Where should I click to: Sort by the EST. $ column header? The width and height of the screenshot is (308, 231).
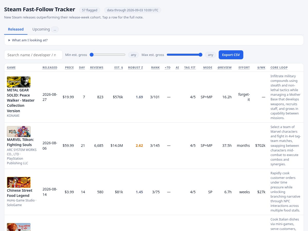pyautogui.click(x=119, y=68)
